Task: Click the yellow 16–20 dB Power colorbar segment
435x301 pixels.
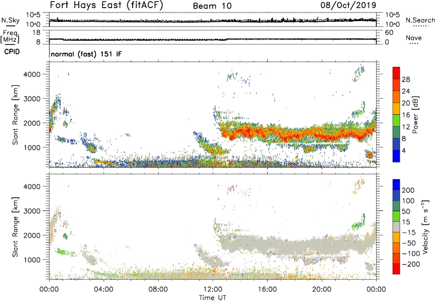Action: click(396, 109)
